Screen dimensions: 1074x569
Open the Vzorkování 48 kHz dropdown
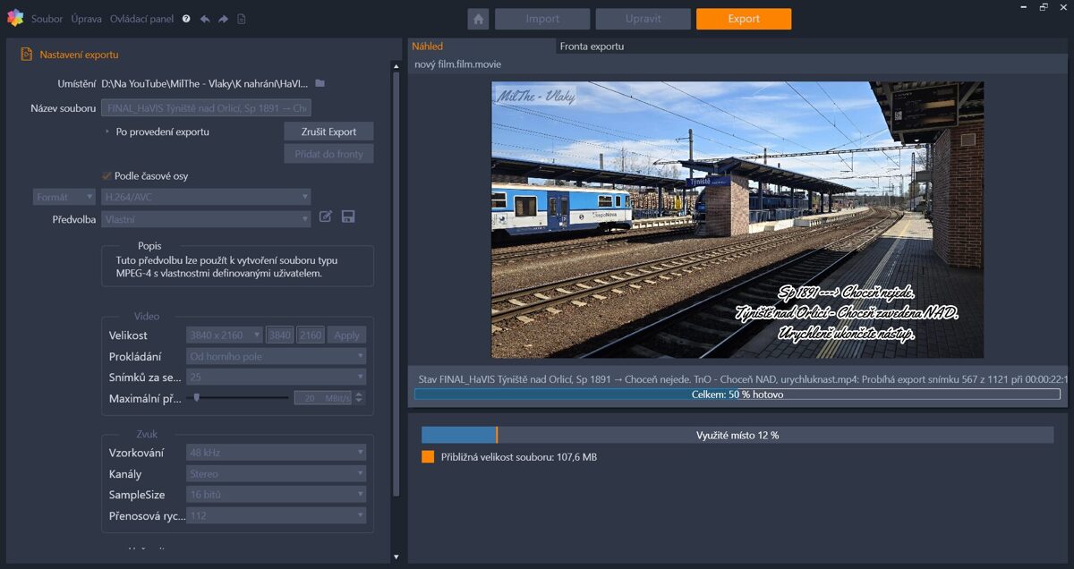[x=277, y=453]
